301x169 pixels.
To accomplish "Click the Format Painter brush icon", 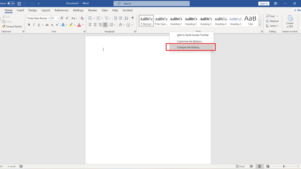I will pos(4,27).
